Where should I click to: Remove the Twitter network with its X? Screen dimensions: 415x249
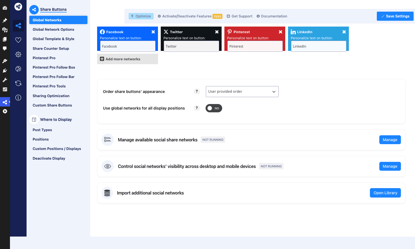point(217,32)
